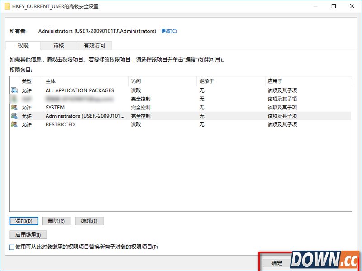The height and width of the screenshot is (271, 362).
Task: Toggle the replace child permissions checkbox
Action: [10, 247]
